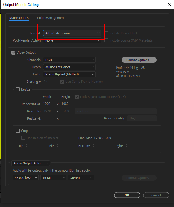This screenshot has height=207, width=174.
Task: Open the Format dropdown showing AfterCodecs .mov
Action: (x=72, y=33)
